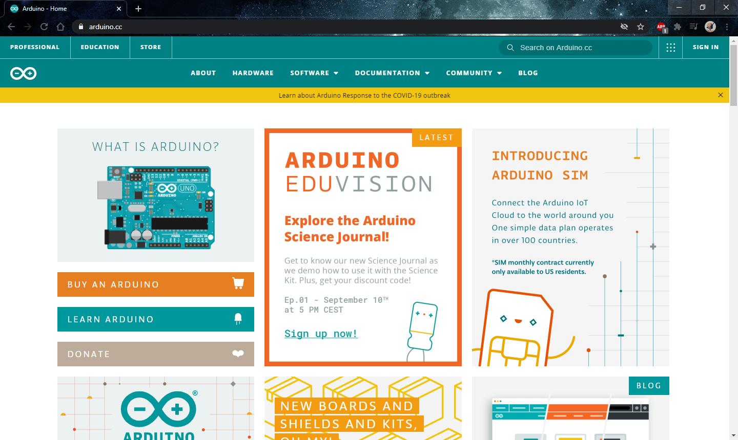This screenshot has height=440, width=738.
Task: Click the BLOG tag on blog card
Action: (649, 386)
